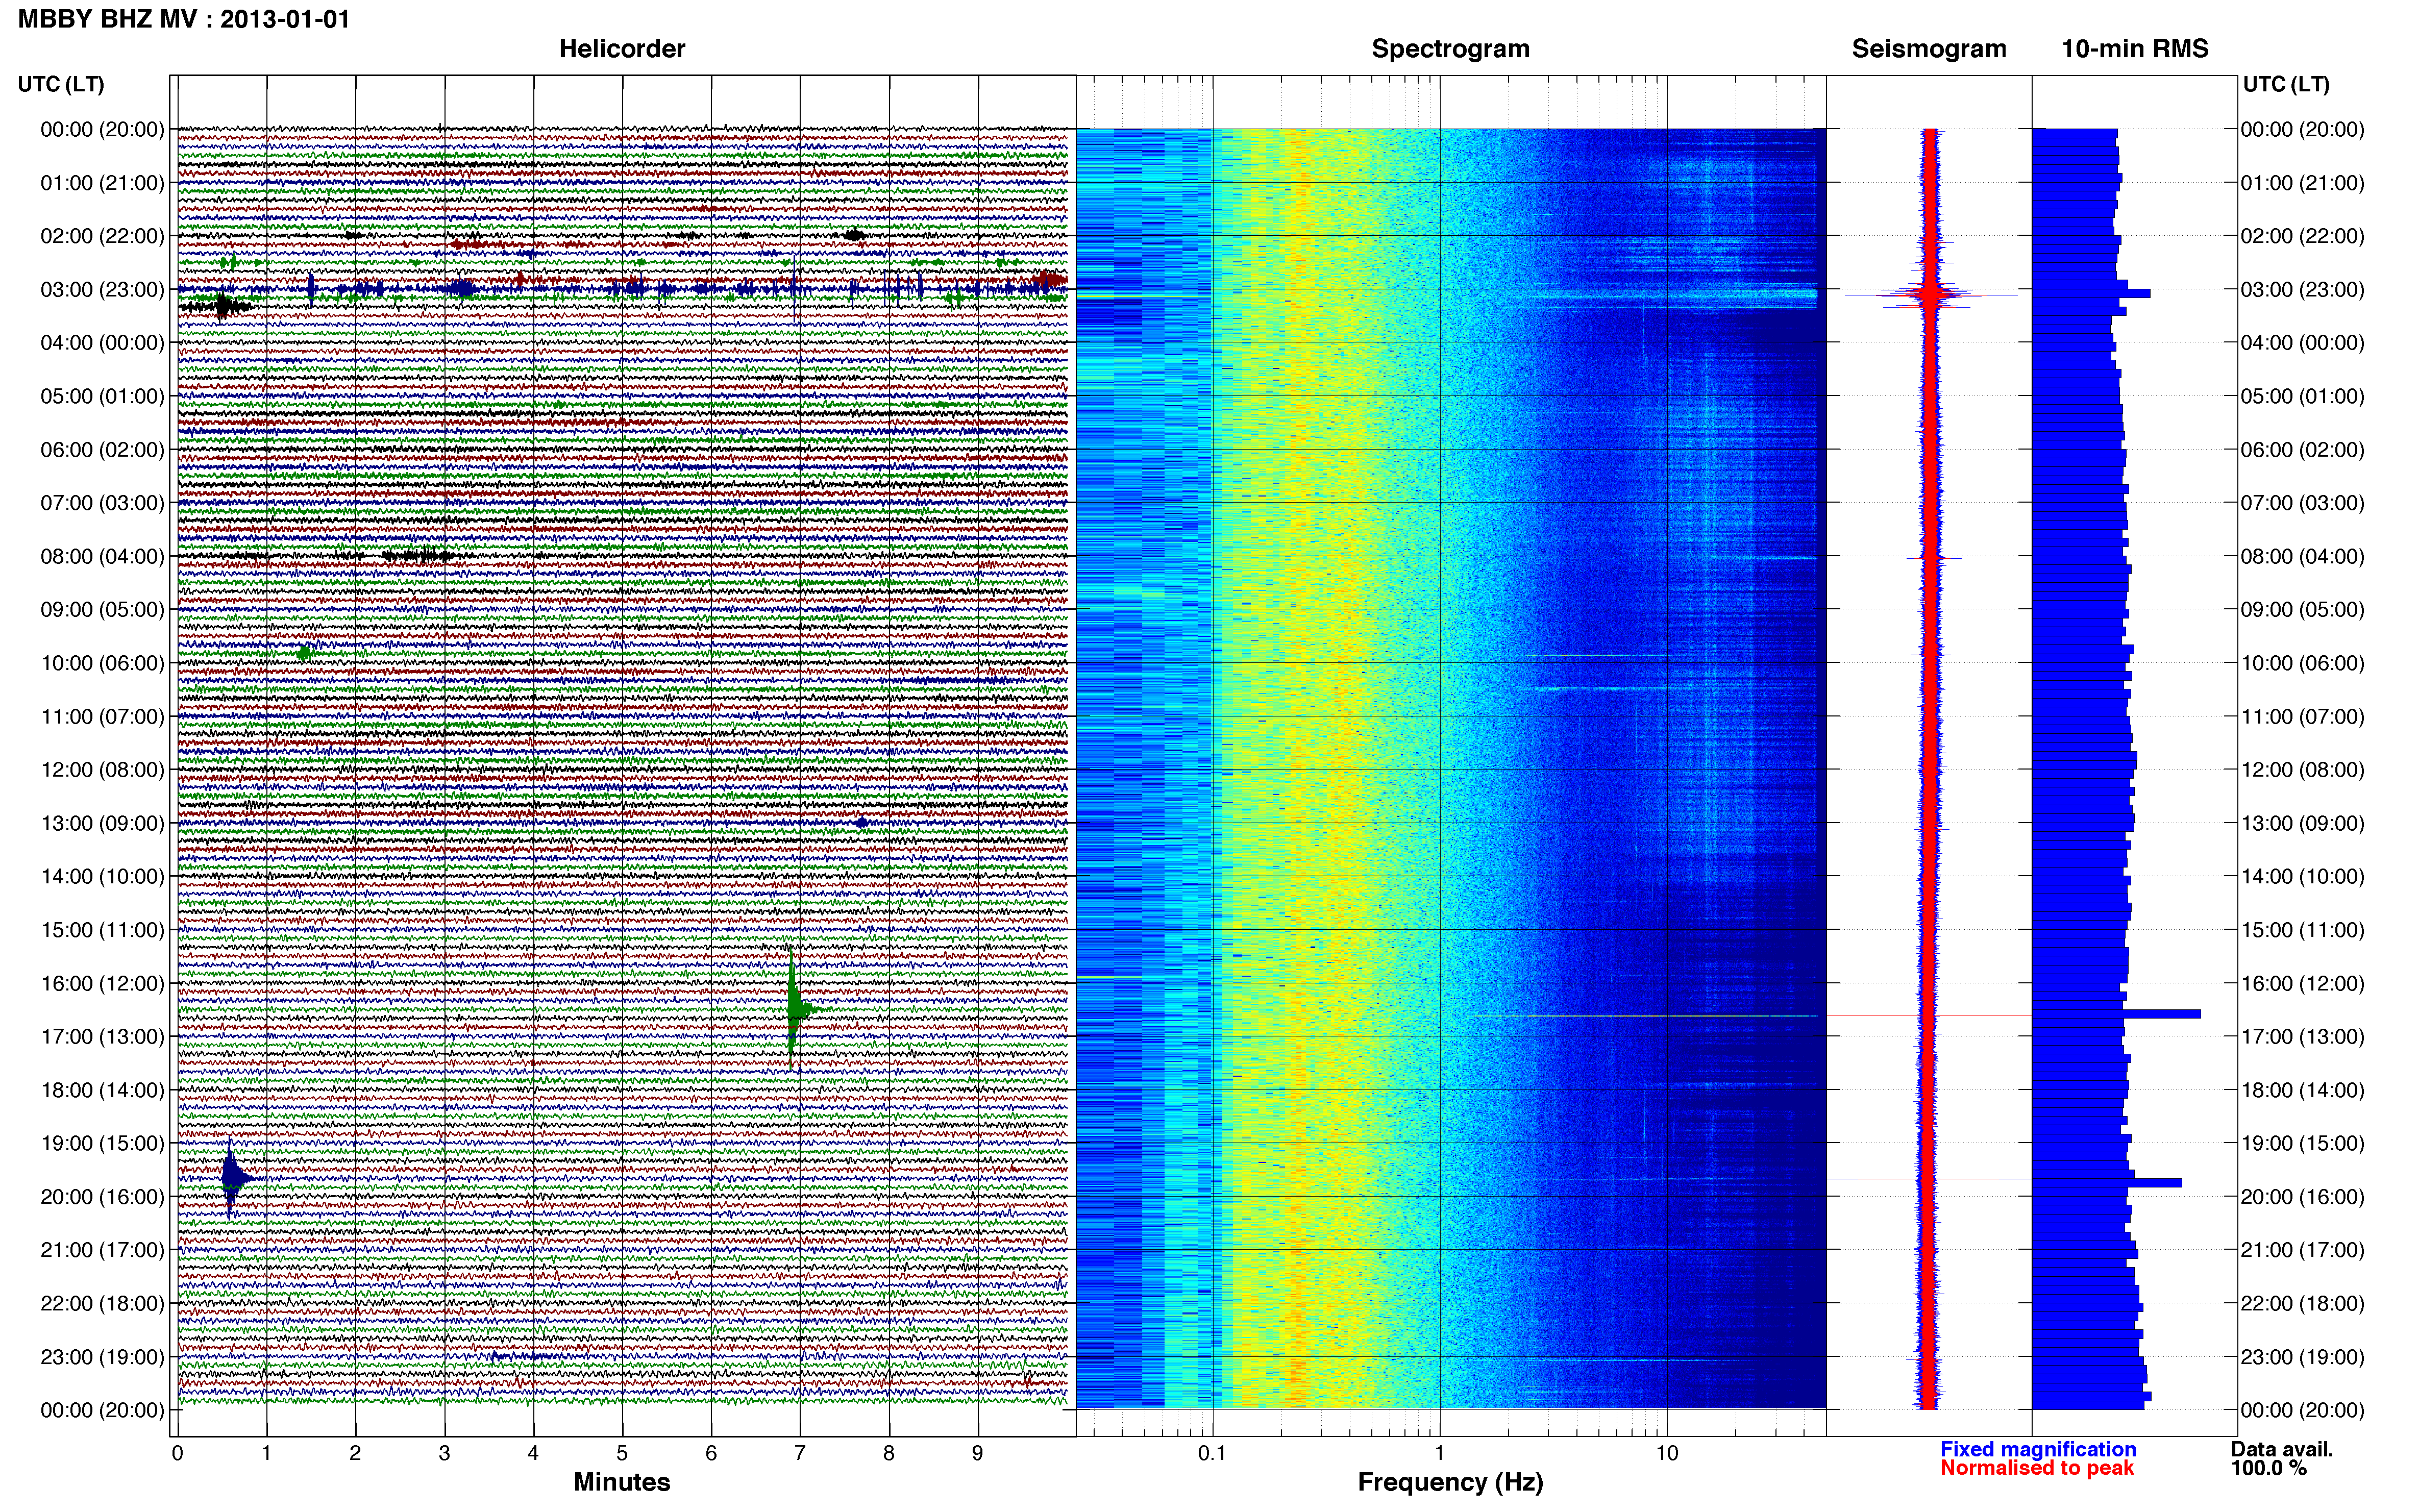Click the 'Data avail.' label
The height and width of the screenshot is (1512, 2419).
tap(2282, 1449)
